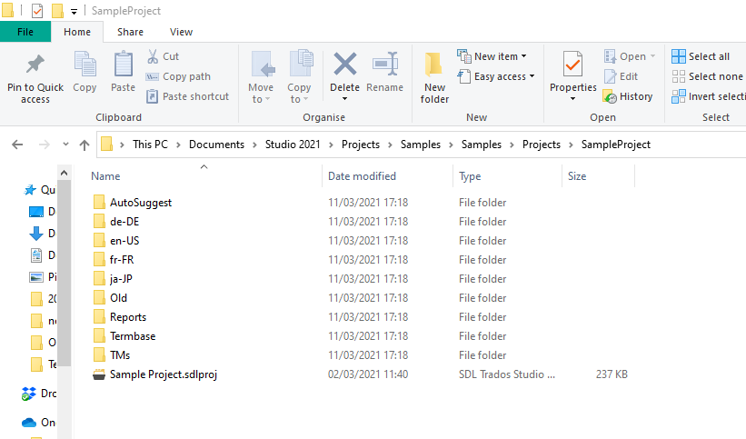This screenshot has height=439, width=746.
Task: Open the Share ribbon tab
Action: tap(130, 32)
